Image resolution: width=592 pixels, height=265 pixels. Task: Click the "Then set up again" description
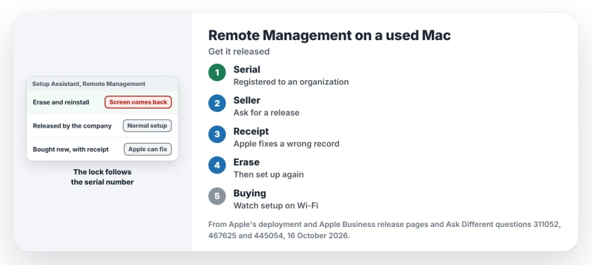(x=269, y=175)
